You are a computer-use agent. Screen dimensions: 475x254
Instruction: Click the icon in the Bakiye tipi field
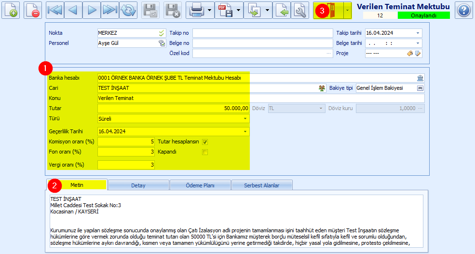[x=420, y=88]
